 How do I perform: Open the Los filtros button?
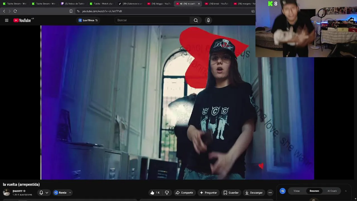coord(88,20)
